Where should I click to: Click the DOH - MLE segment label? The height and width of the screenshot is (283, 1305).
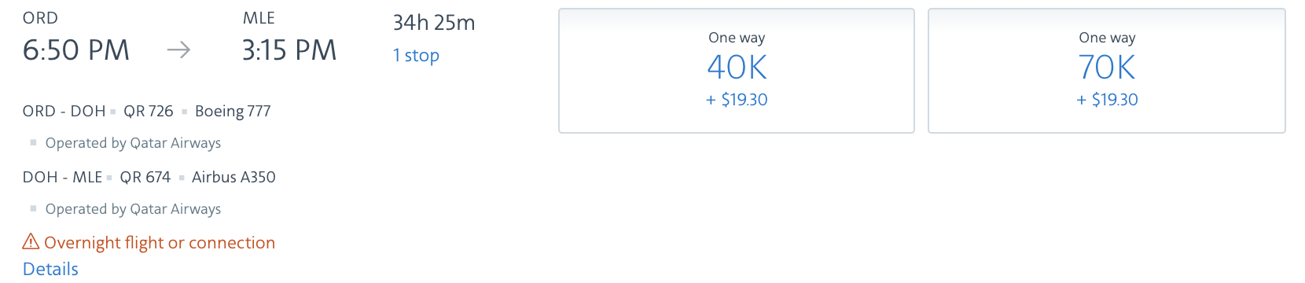point(63,177)
